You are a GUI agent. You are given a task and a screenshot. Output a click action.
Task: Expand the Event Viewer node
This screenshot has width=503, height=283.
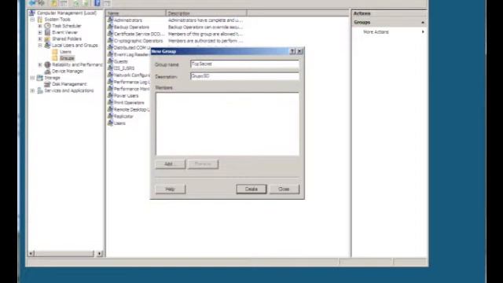tap(40, 32)
